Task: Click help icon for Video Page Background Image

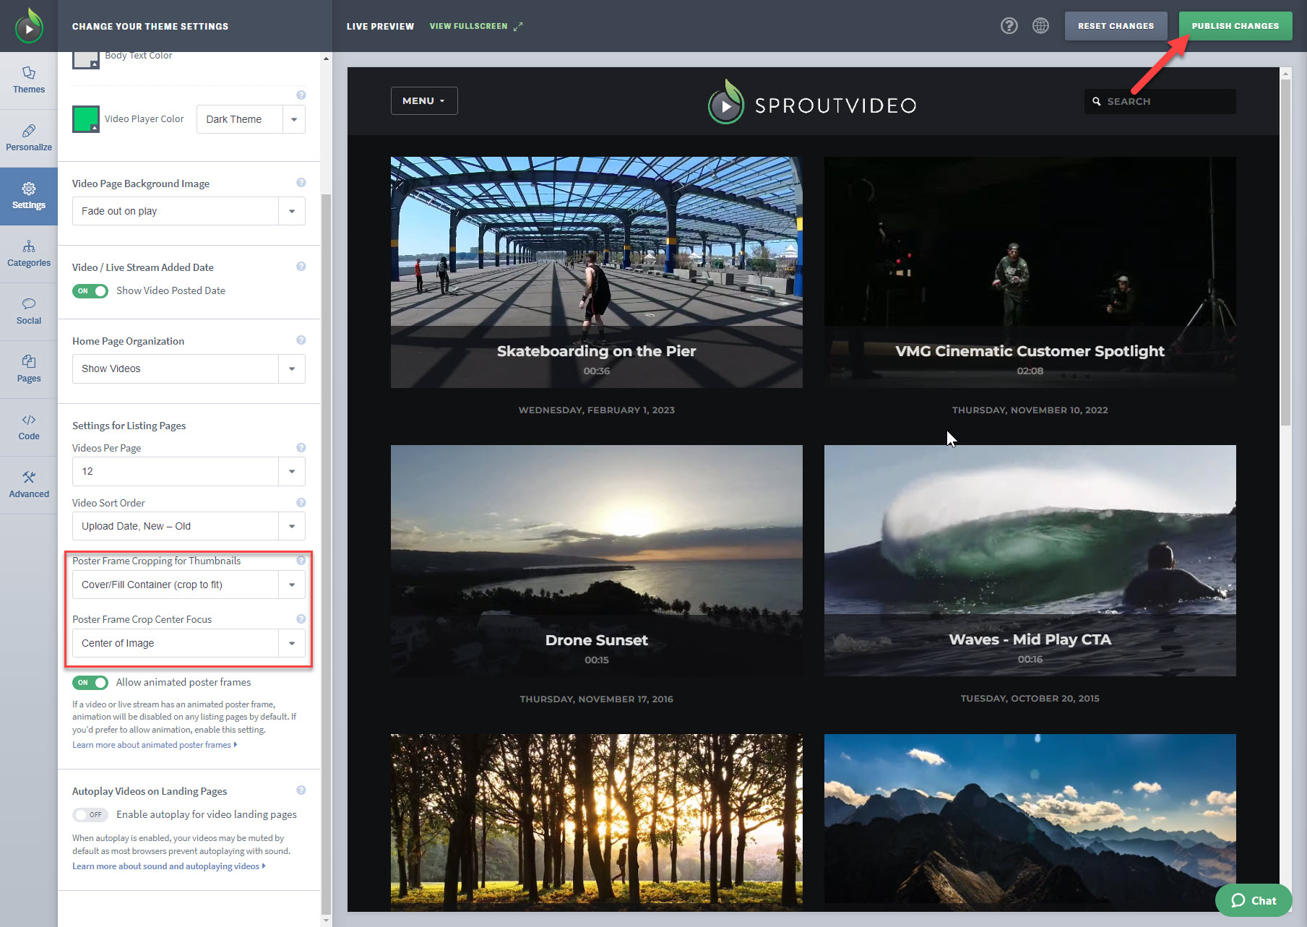Action: coord(301,183)
